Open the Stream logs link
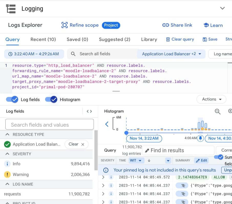 229,39
